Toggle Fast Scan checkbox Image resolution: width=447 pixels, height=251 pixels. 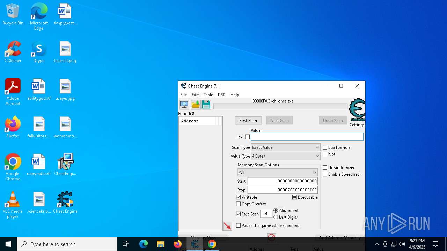coord(239,214)
